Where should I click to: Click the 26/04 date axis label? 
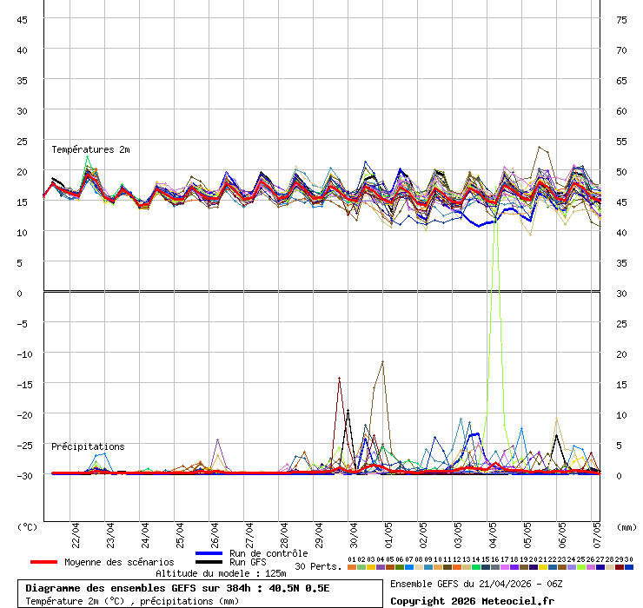[215, 532]
